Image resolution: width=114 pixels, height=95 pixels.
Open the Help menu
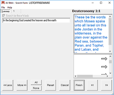coord(10,8)
